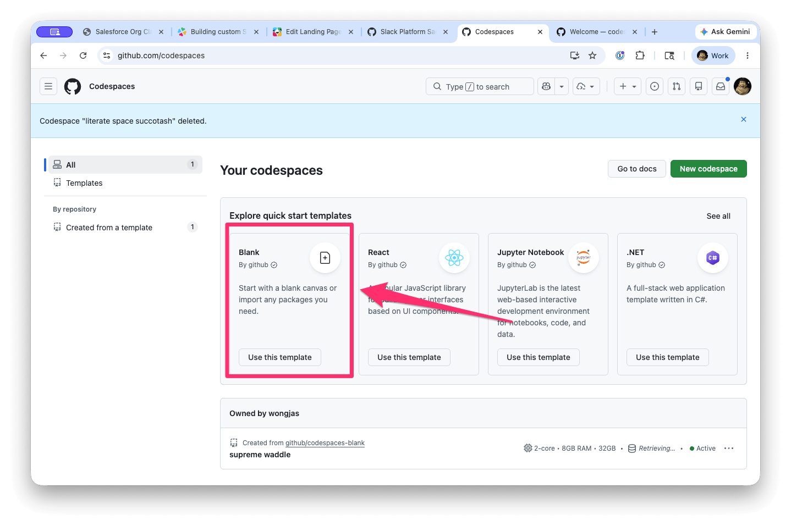Filter by Created from a template
This screenshot has width=791, height=526.
point(125,227)
